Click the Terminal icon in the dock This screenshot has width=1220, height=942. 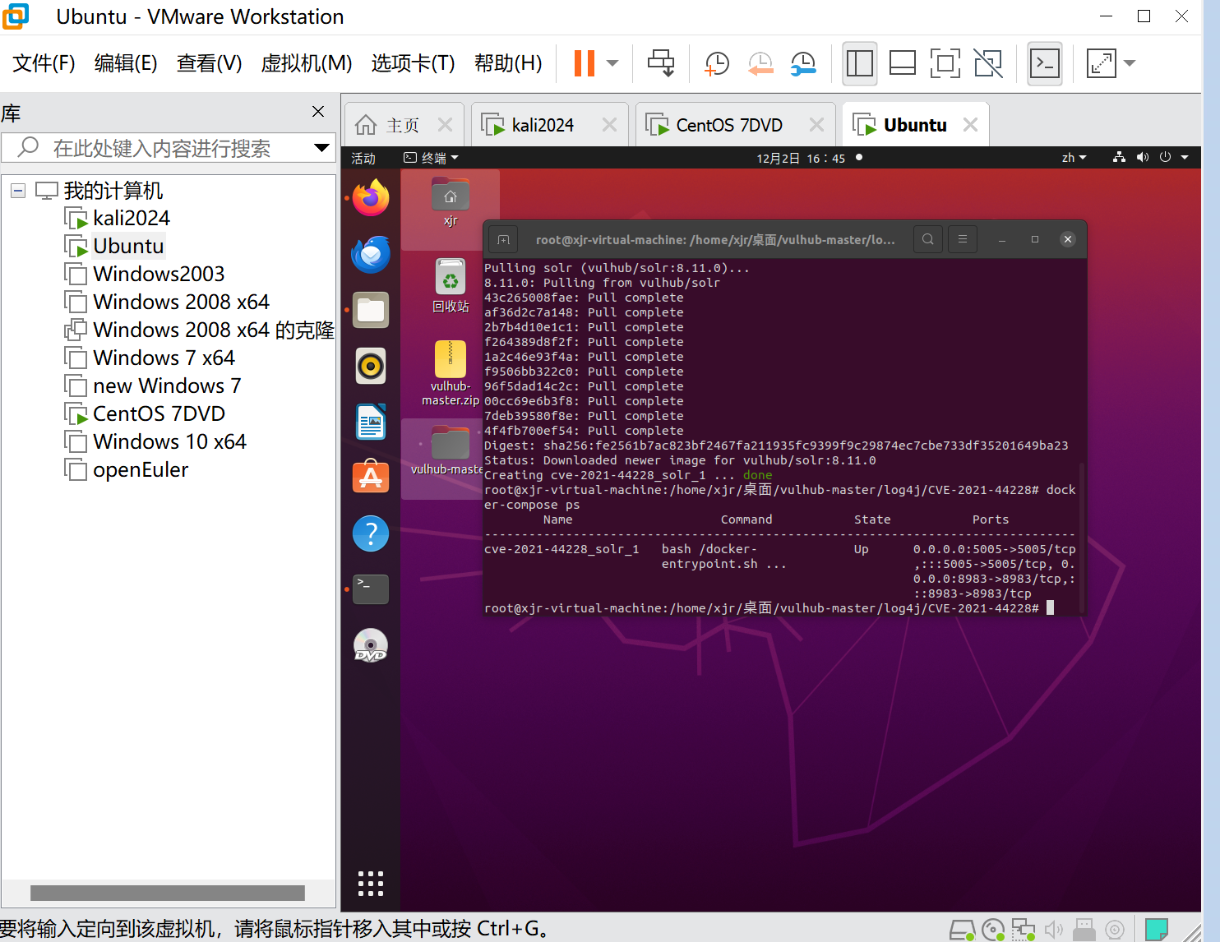click(371, 589)
